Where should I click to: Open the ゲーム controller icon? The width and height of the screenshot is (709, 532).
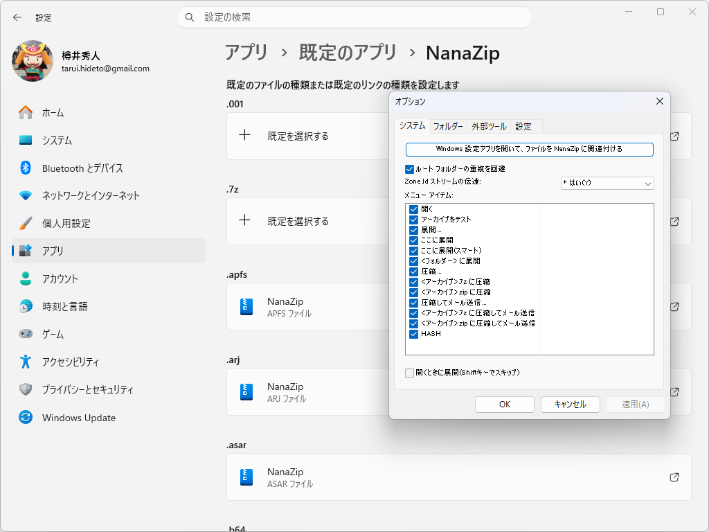pos(26,334)
